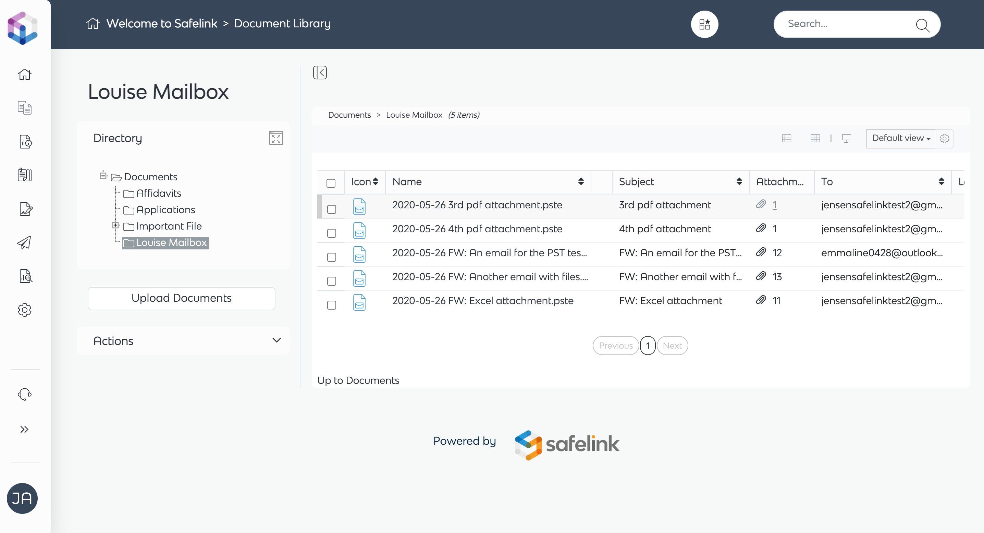This screenshot has width=984, height=533.
Task: Click the fullscreen Directory tree icon
Action: [x=276, y=138]
